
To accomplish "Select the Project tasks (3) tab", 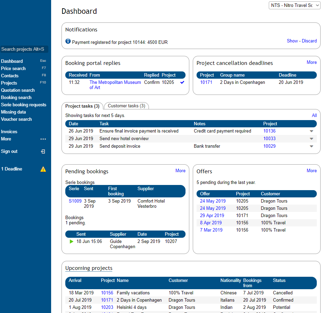I will (83, 106).
